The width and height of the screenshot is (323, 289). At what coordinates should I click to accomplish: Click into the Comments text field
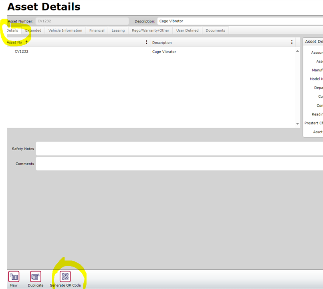pyautogui.click(x=179, y=164)
